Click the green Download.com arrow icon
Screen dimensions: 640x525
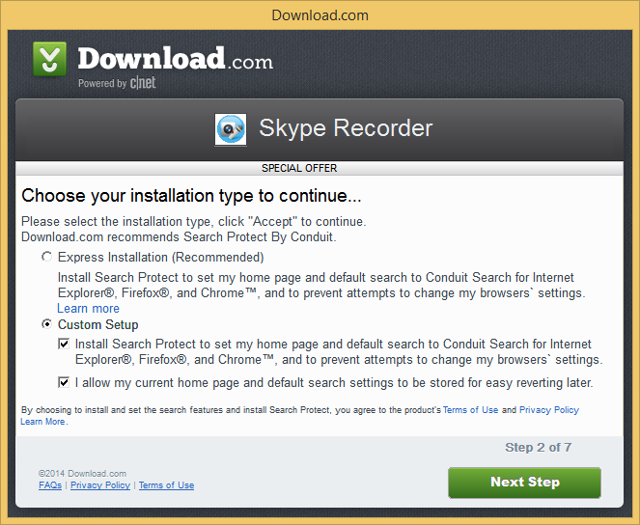tap(49, 59)
